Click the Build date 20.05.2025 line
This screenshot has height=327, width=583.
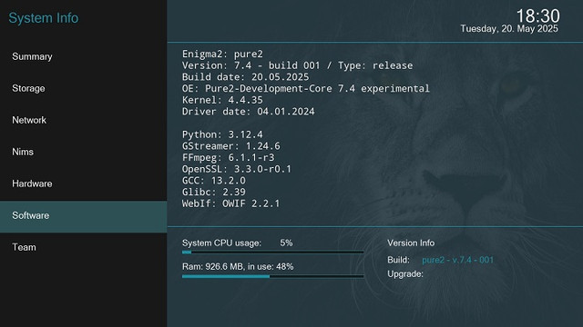tap(245, 77)
